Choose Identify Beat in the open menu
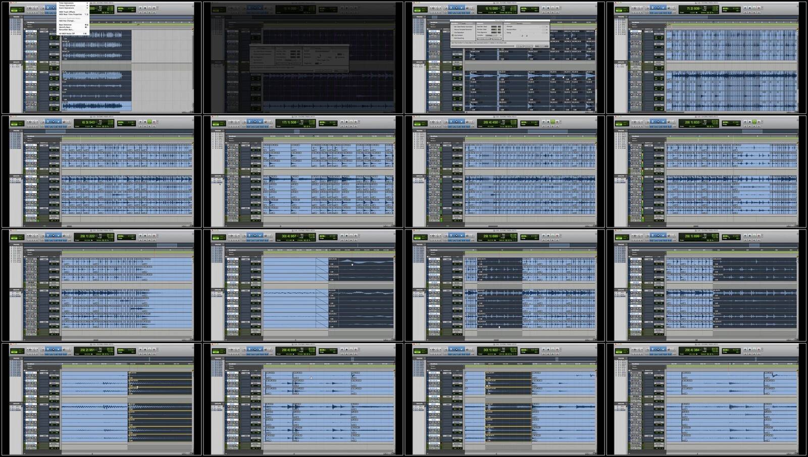 click(x=65, y=27)
